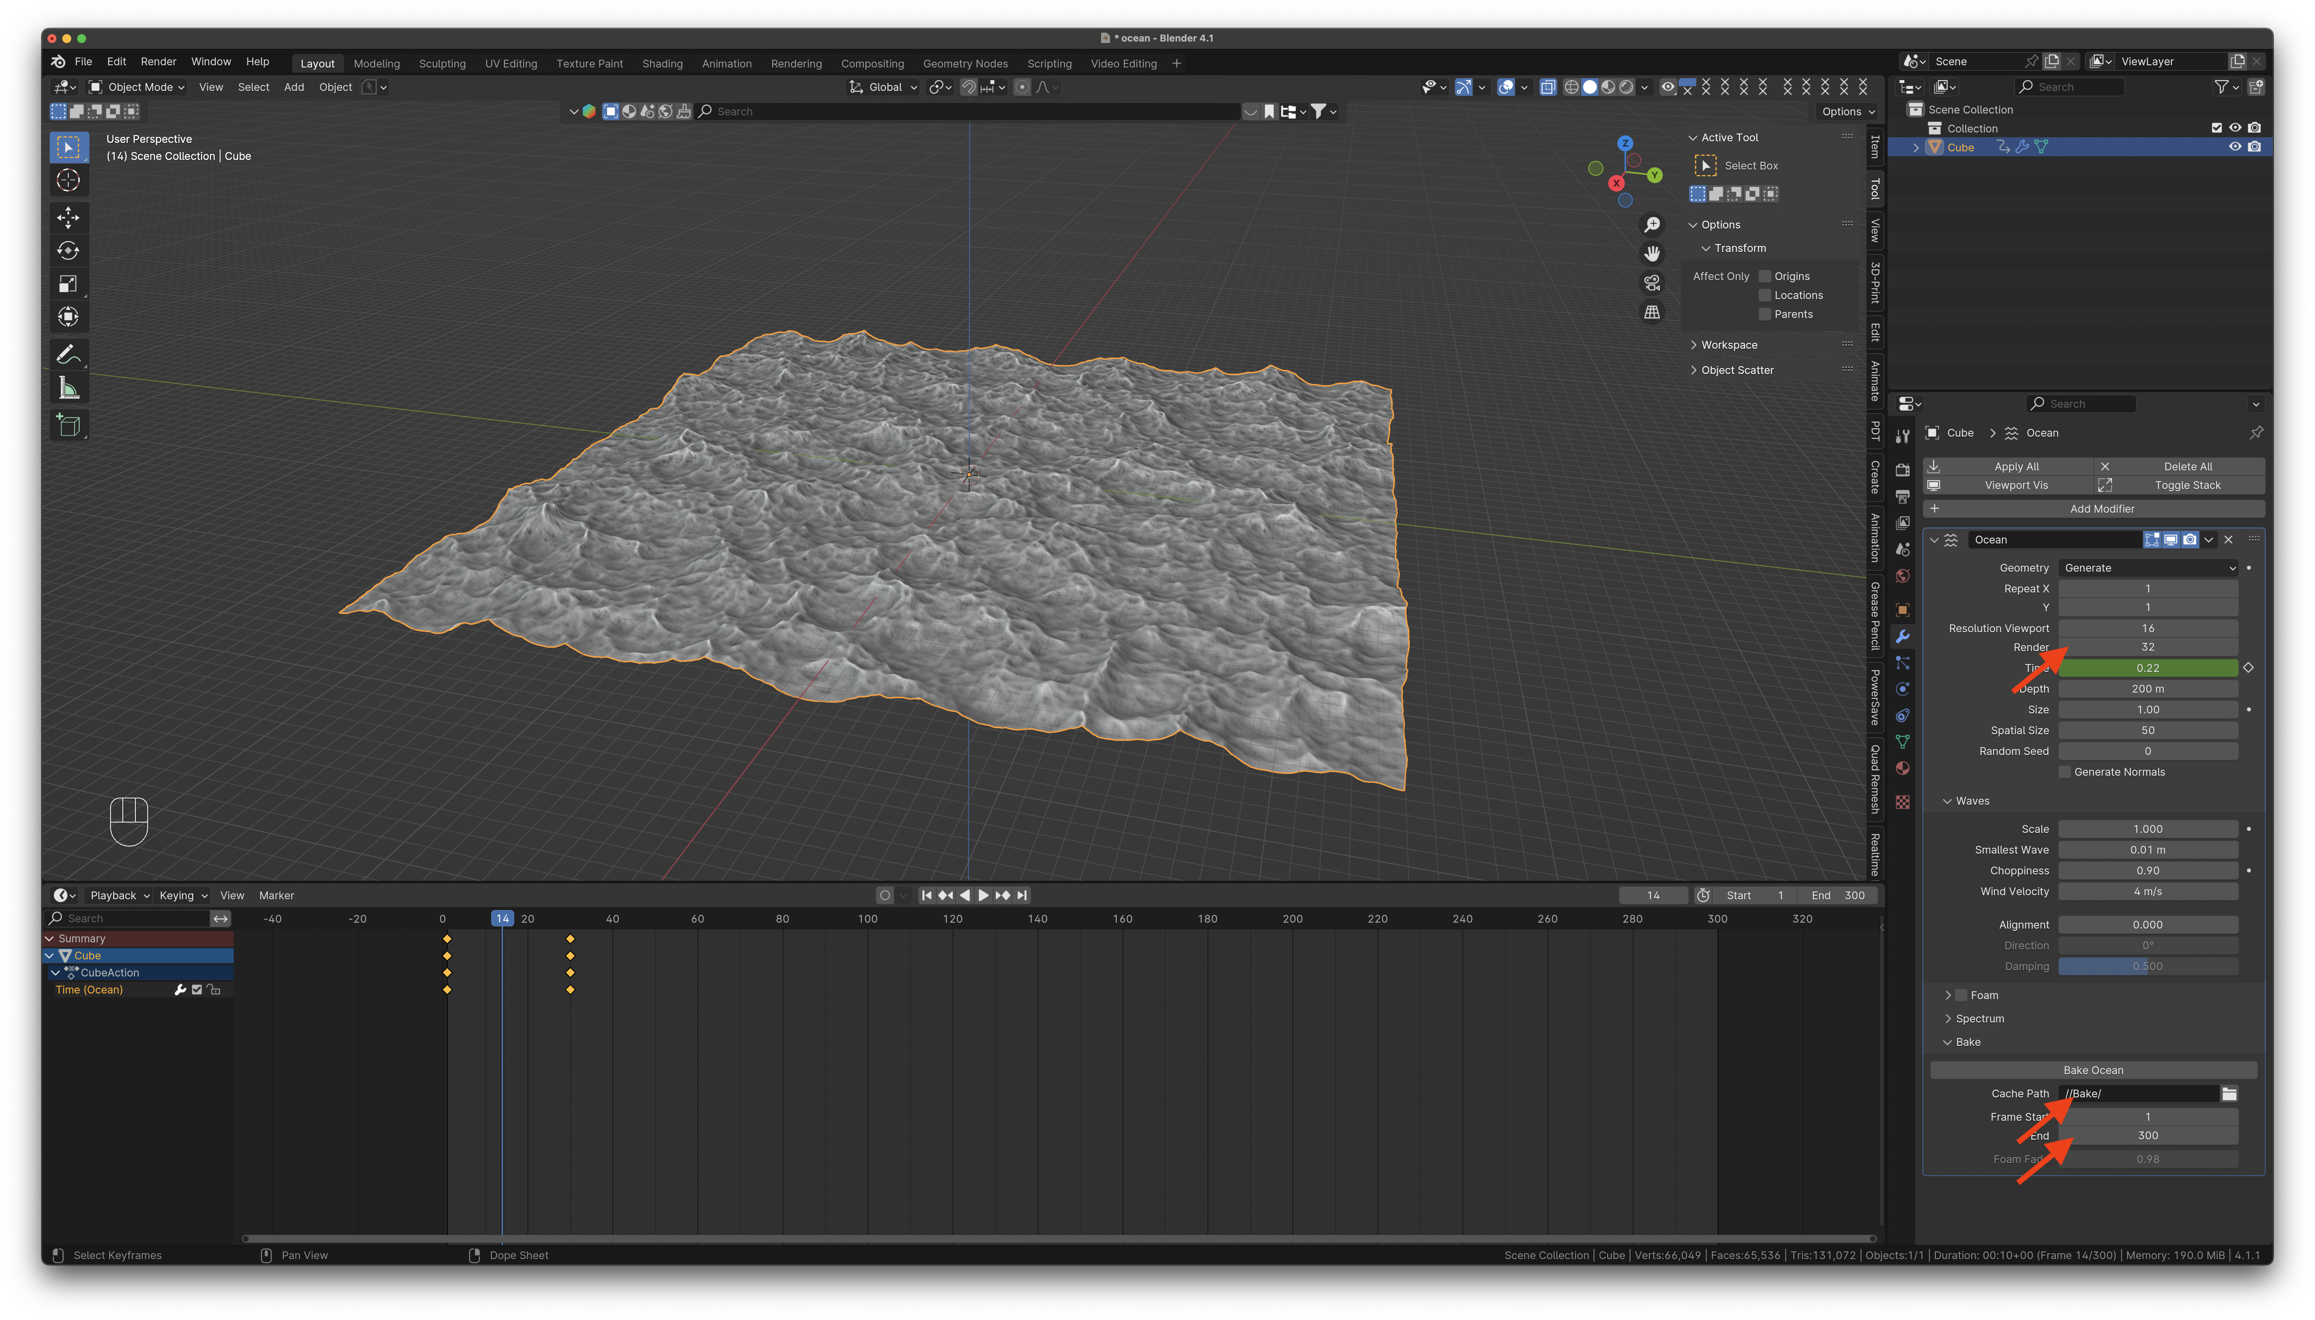
Task: Hide Cube in viewport via eye icon
Action: 2234,147
